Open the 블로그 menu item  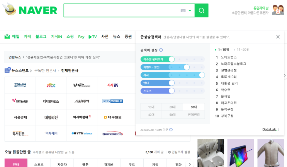pos(41,37)
